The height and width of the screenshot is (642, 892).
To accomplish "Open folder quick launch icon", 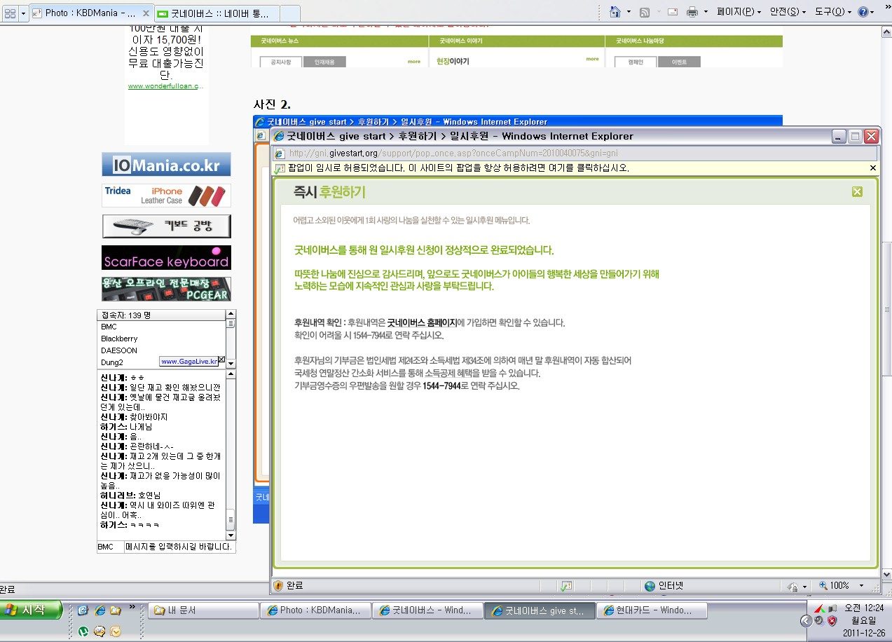I will 116,610.
